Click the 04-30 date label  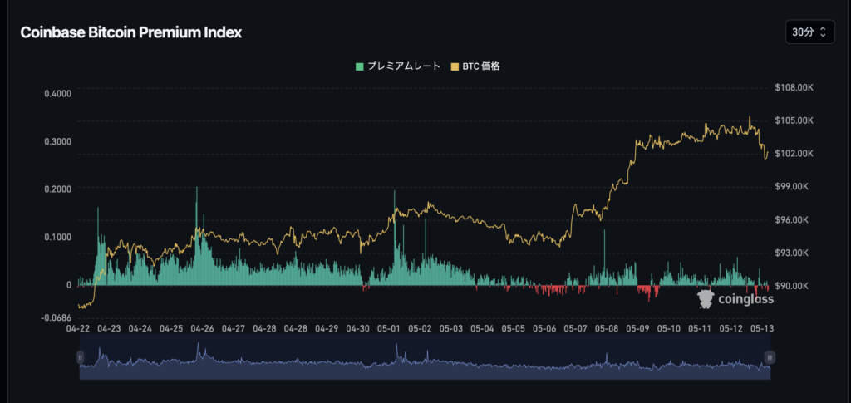point(358,328)
